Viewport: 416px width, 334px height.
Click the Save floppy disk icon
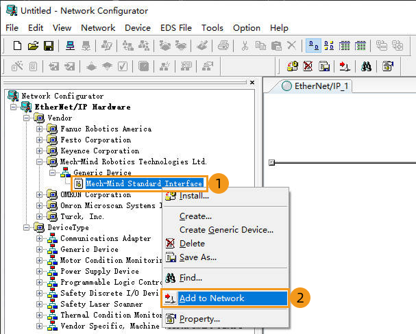[49, 46]
